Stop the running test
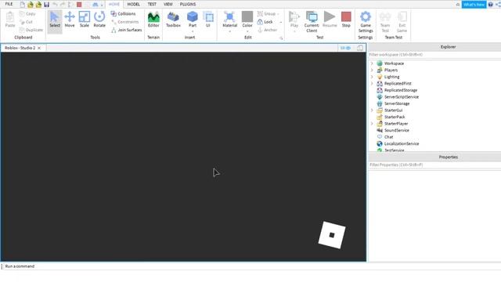The width and height of the screenshot is (501, 282). coord(346,19)
